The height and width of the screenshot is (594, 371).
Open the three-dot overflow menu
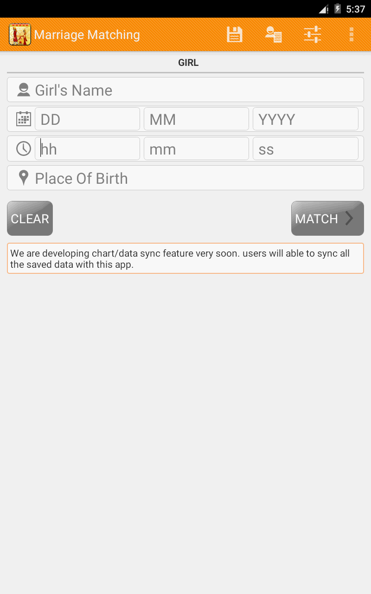(352, 35)
